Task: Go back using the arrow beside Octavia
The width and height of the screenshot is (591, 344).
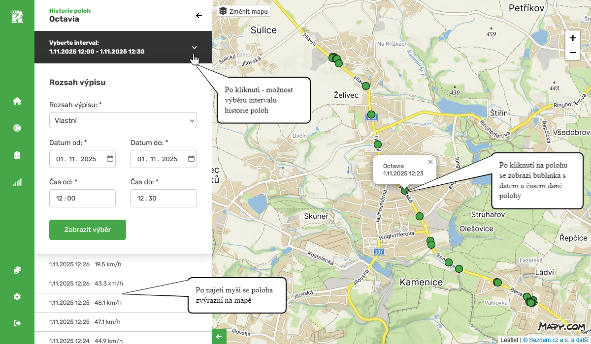Action: (x=199, y=16)
